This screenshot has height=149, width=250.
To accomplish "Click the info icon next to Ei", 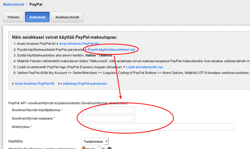I will [109, 148].
